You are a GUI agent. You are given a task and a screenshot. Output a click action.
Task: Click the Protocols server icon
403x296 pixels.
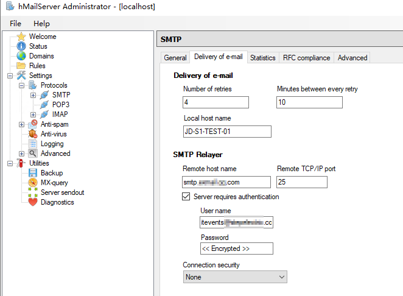click(x=33, y=85)
